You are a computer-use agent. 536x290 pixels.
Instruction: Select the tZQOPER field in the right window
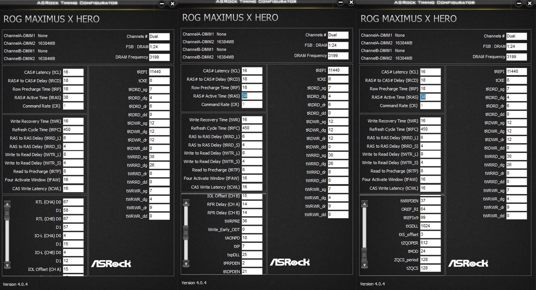pyautogui.click(x=430, y=243)
